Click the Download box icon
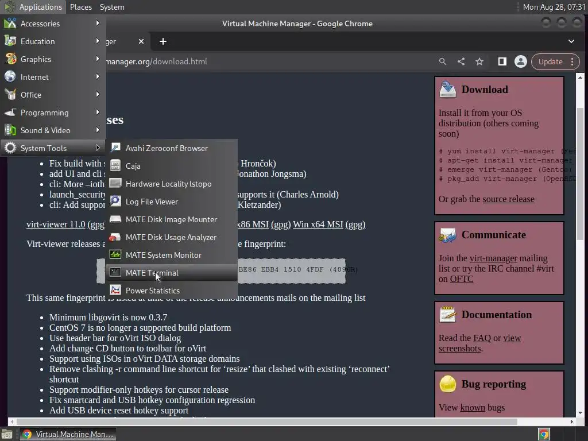This screenshot has width=588, height=441. click(448, 89)
